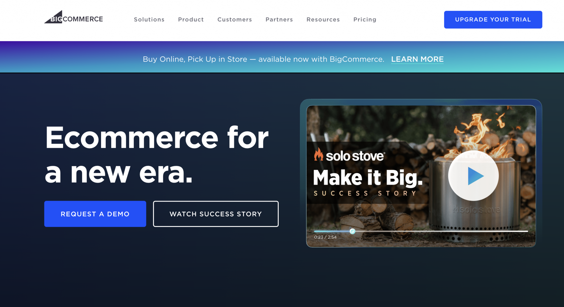Follow the Learn More banner link

[x=417, y=59]
